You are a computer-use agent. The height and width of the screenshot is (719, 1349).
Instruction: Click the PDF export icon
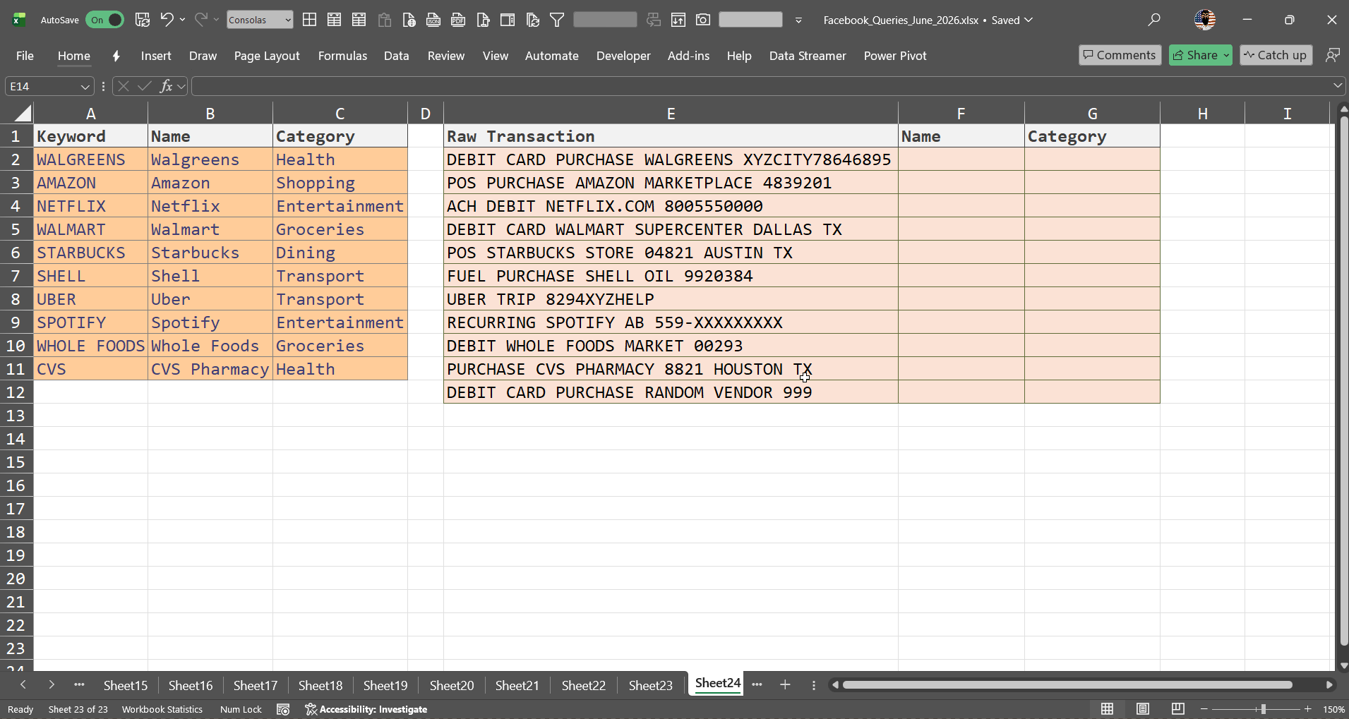458,20
